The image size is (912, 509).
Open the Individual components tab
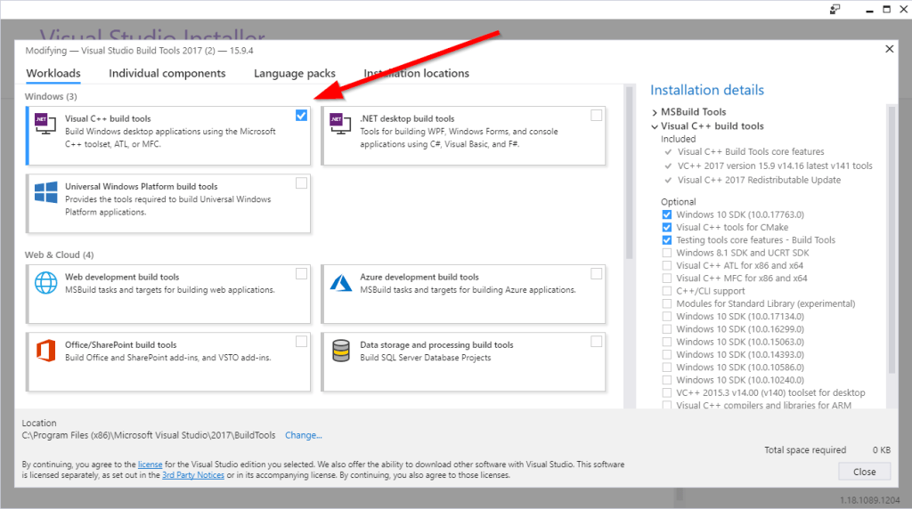point(167,73)
